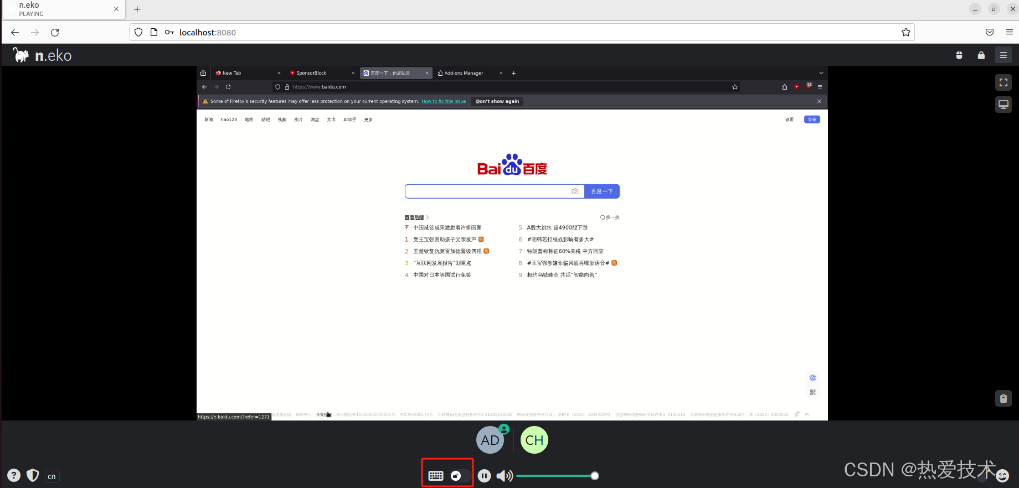The image size is (1019, 488).
Task: Open the Baidu 设置 settings menu
Action: tap(789, 120)
